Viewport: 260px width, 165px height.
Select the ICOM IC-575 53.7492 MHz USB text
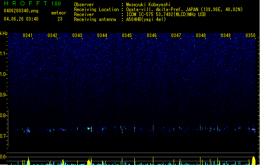point(166,14)
